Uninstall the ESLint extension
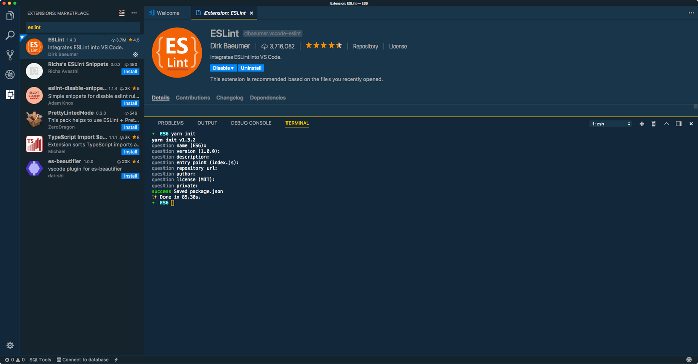 251,67
